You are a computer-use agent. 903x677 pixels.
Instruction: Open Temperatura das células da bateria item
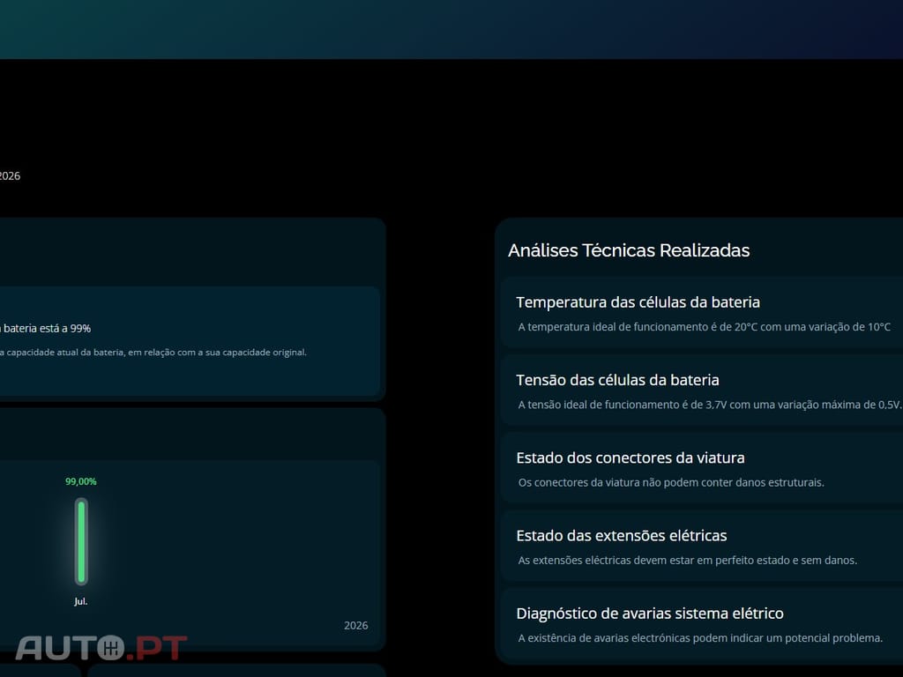[x=701, y=313]
